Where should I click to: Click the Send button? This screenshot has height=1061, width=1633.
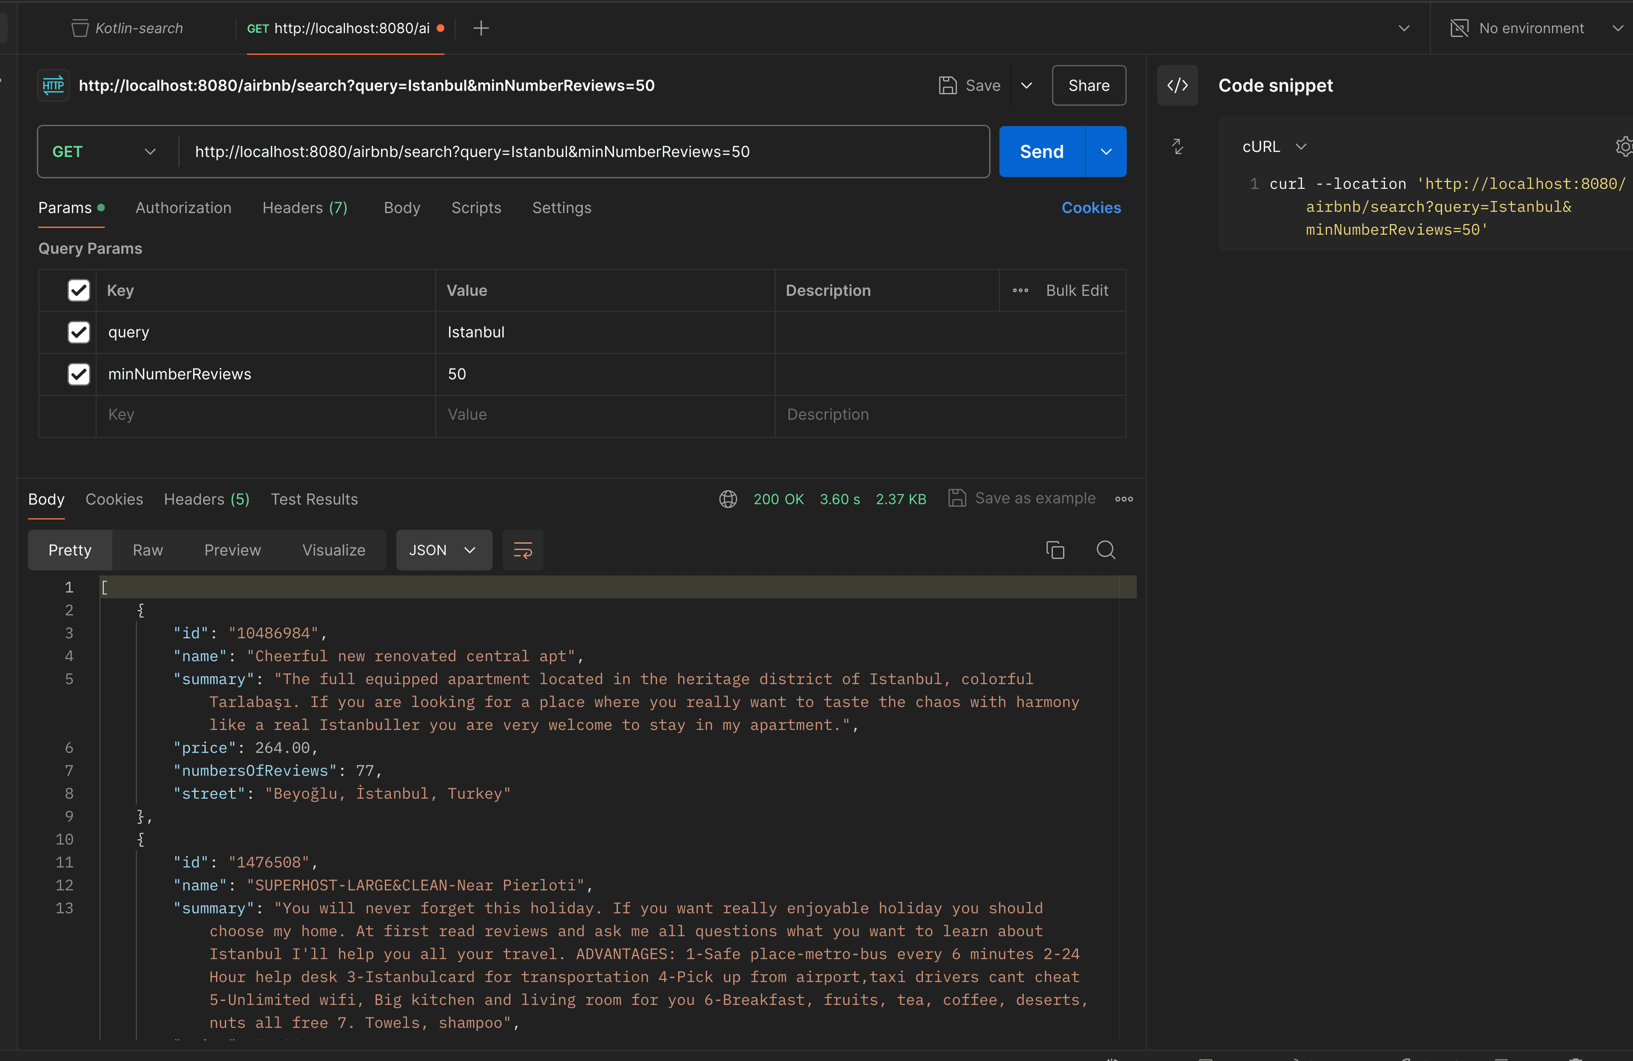(x=1041, y=152)
